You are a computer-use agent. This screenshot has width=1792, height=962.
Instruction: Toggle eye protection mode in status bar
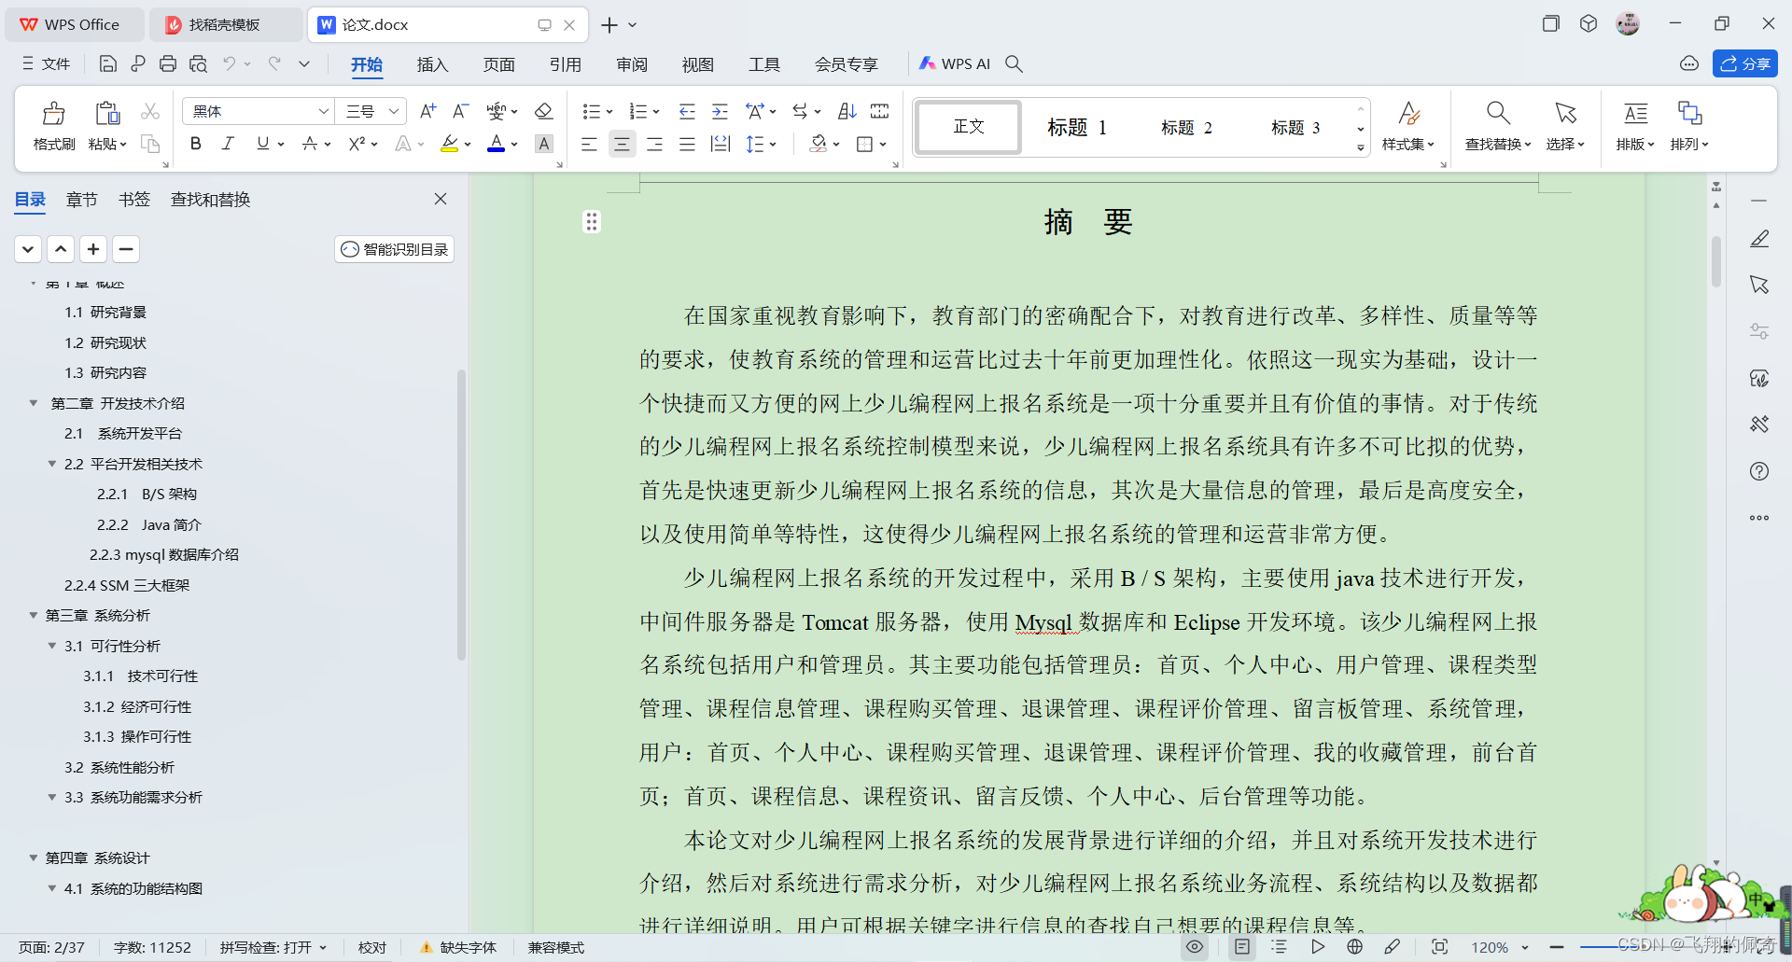pos(1195,946)
